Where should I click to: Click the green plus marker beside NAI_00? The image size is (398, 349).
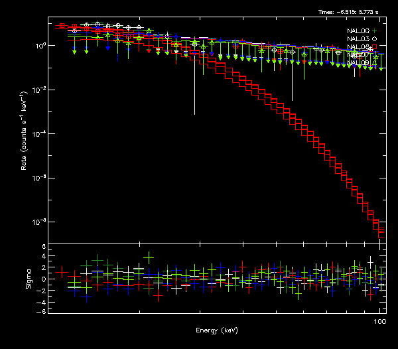coord(375,31)
